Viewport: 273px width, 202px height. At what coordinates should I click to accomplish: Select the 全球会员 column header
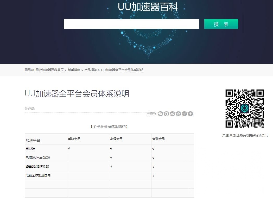(x=158, y=139)
